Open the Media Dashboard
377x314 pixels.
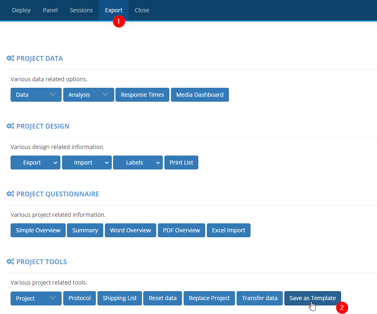(x=200, y=94)
